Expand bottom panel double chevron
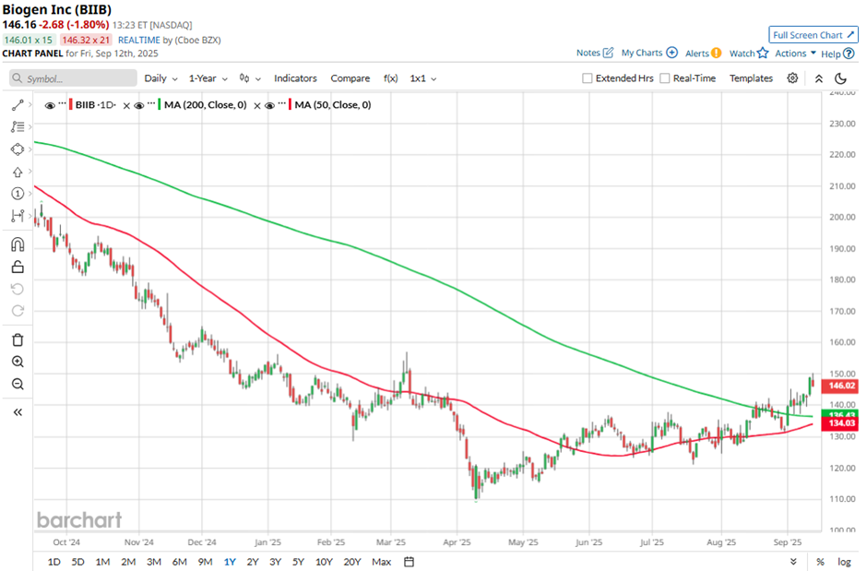Image resolution: width=867 pixels, height=571 pixels. coord(793,562)
